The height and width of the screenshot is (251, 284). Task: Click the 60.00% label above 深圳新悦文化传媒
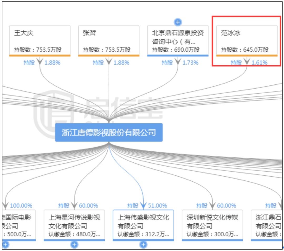tap(226, 206)
